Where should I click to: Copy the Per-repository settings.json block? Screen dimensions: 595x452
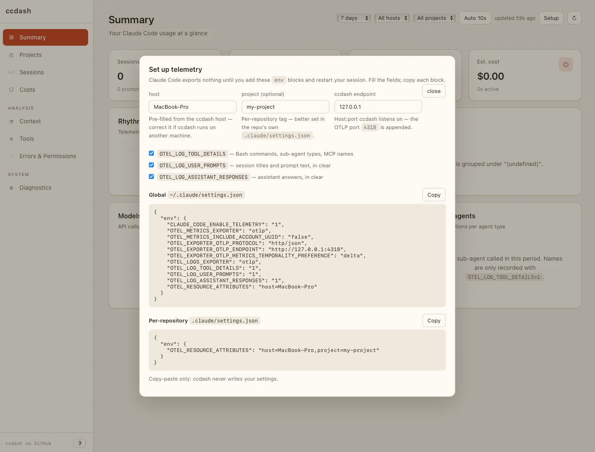(x=434, y=320)
